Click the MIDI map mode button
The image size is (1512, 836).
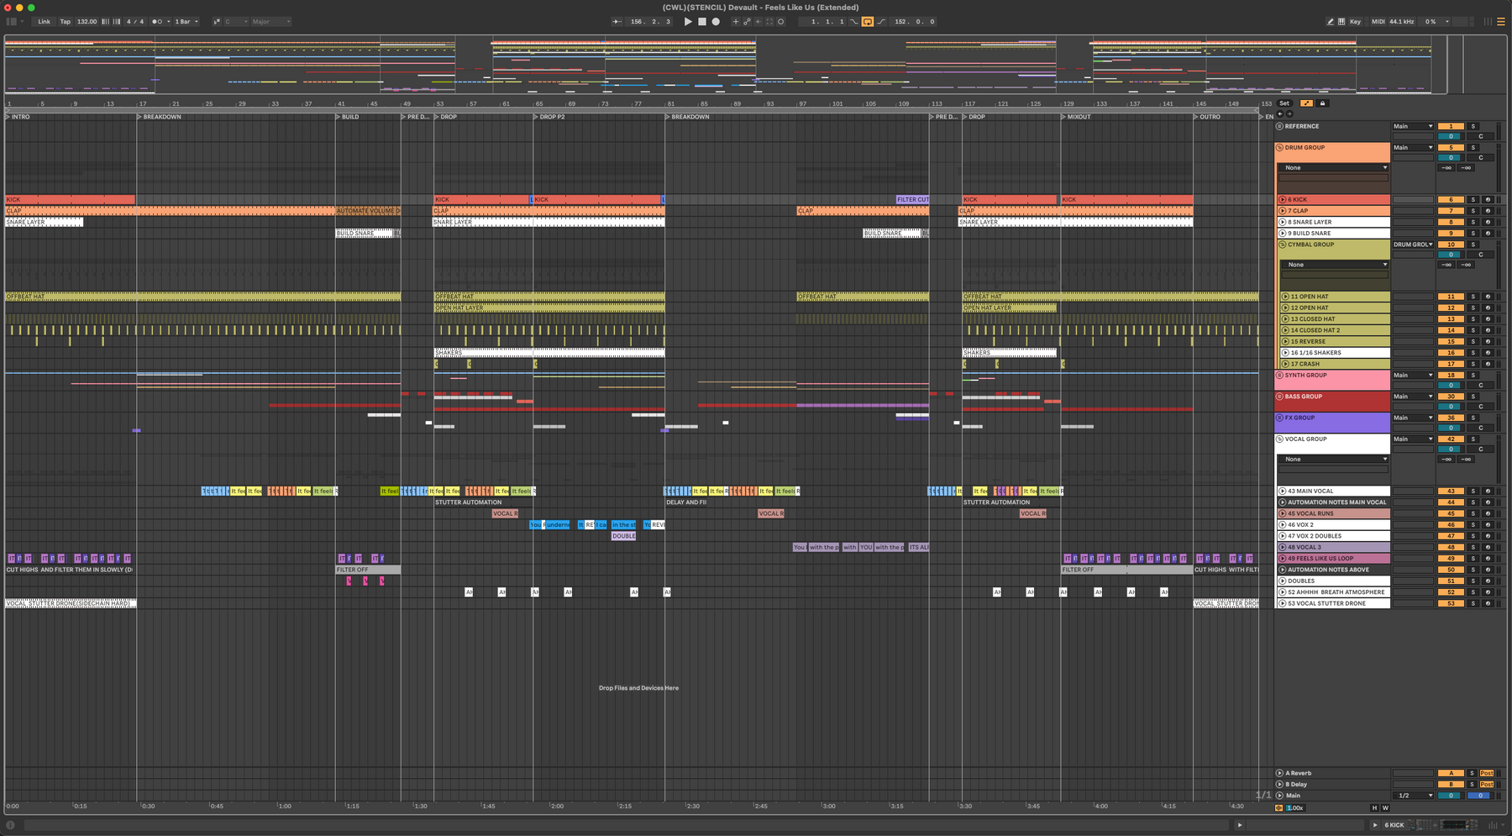[x=1378, y=22]
